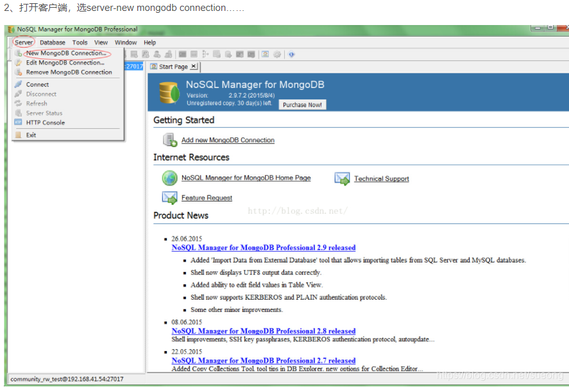Click Refresh in the Server menu
The width and height of the screenshot is (569, 387).
(37, 103)
